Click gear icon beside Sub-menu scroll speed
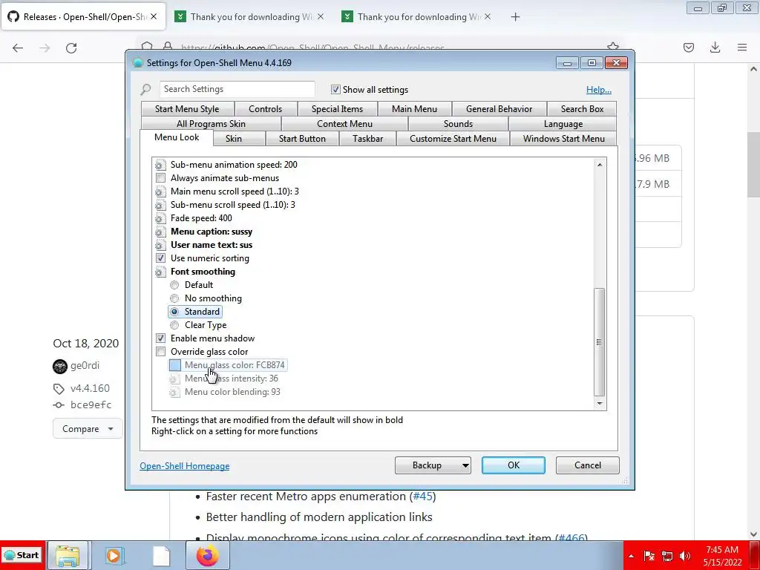 160,205
